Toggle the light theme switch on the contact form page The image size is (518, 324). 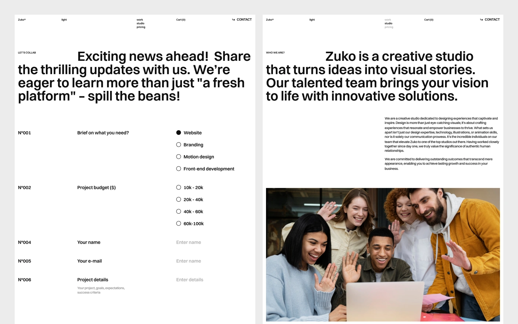pyautogui.click(x=64, y=20)
